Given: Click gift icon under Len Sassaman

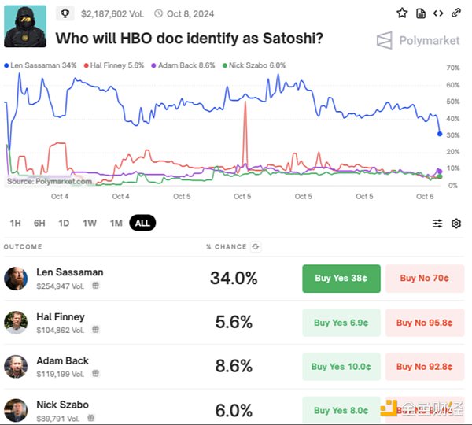Looking at the screenshot, I should point(95,286).
